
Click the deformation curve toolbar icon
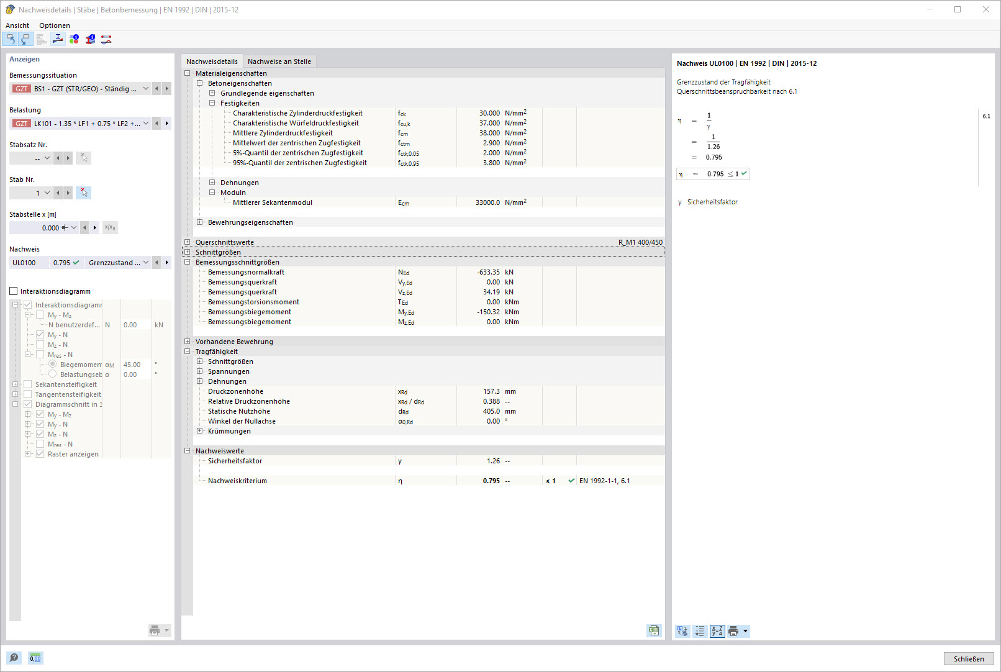(x=106, y=39)
